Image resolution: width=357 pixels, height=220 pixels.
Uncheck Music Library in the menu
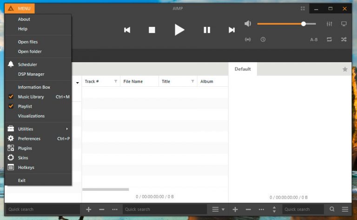[31, 97]
